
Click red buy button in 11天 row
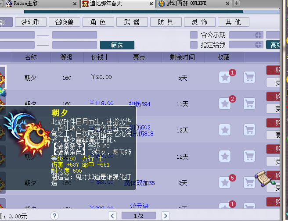[x=273, y=96]
